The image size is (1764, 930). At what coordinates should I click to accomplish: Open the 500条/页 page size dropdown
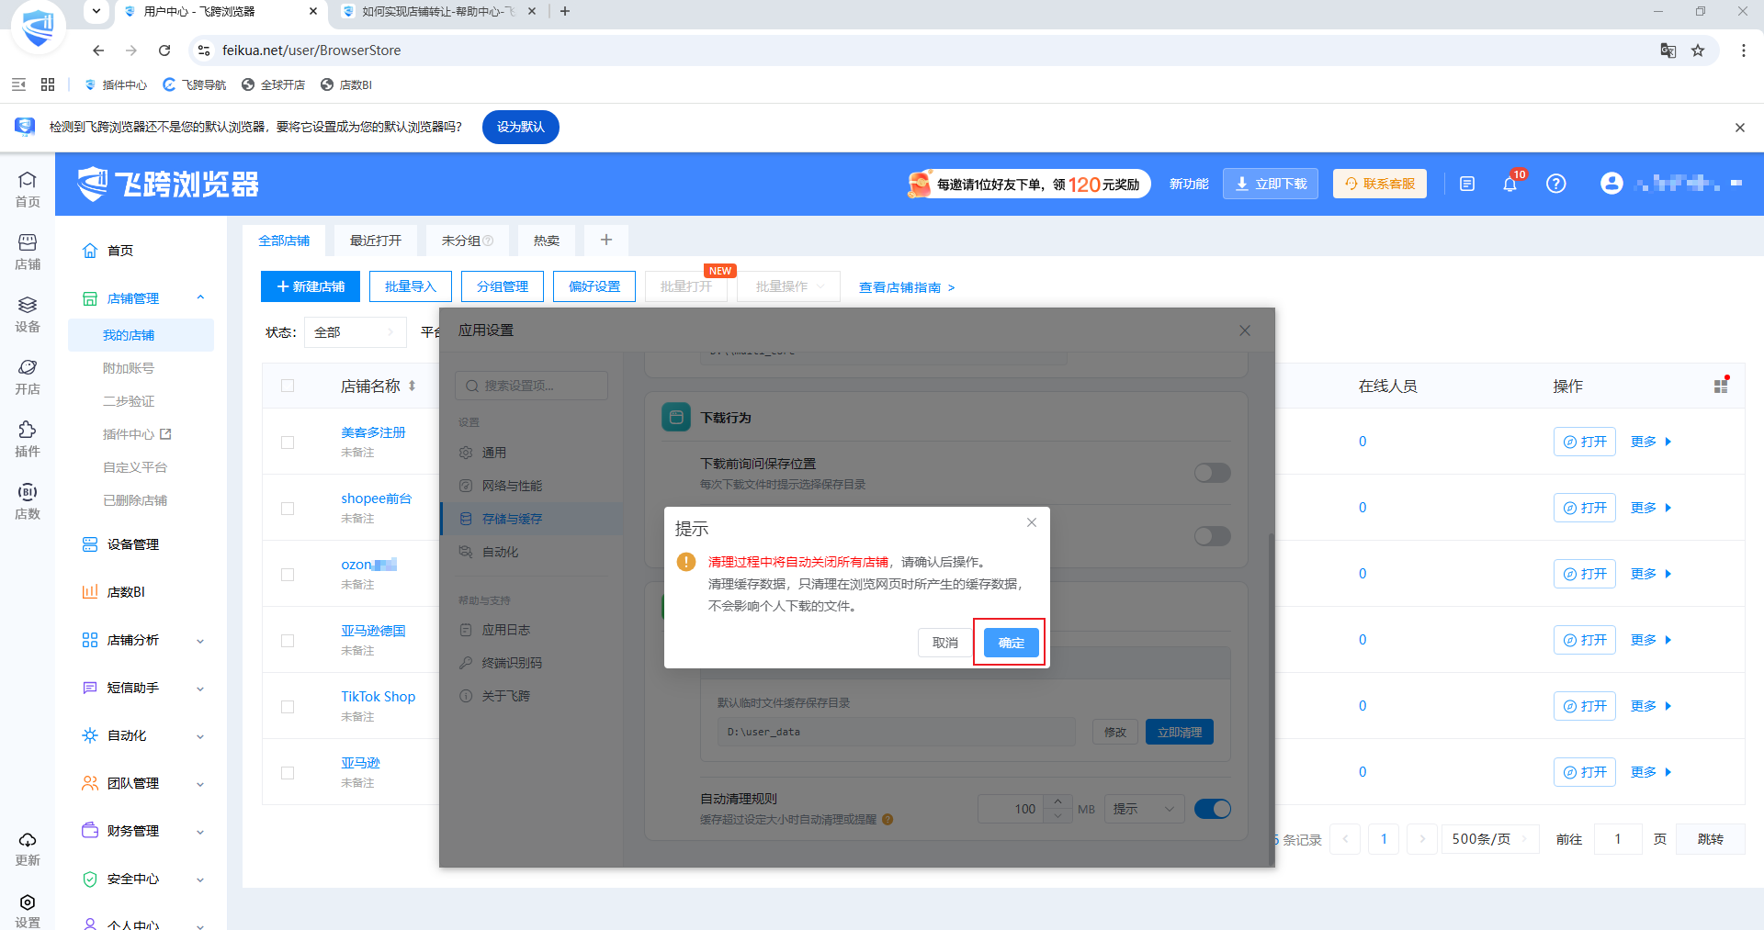point(1489,839)
